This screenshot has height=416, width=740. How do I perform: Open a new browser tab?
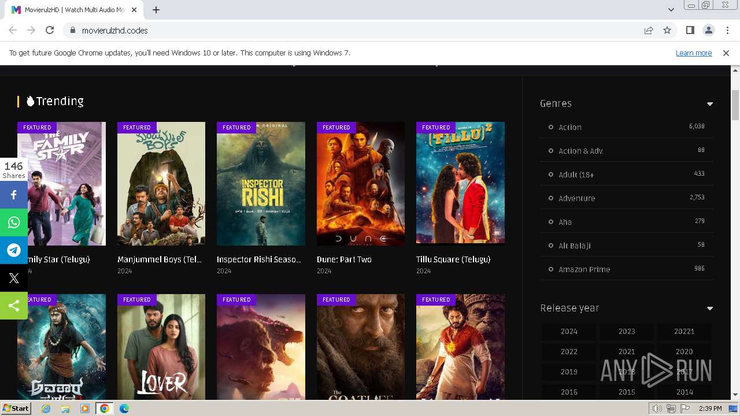(156, 10)
